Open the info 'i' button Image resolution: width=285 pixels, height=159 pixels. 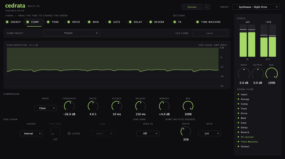pos(207,7)
